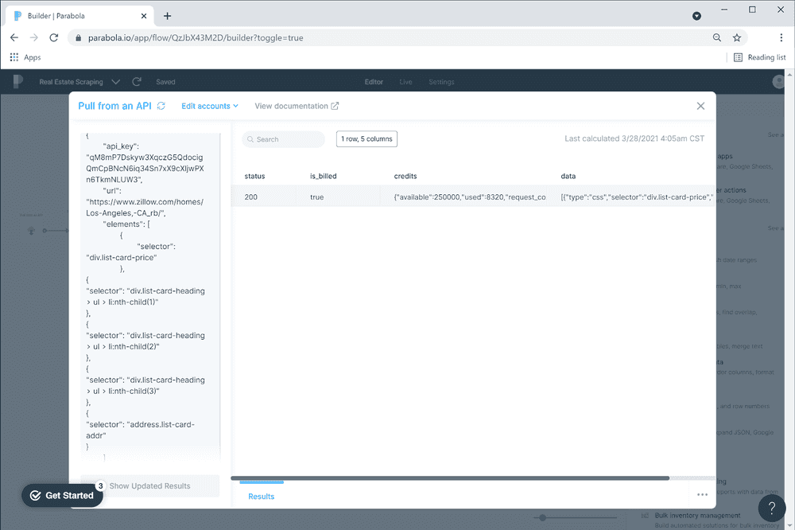This screenshot has height=530, width=795.
Task: Click the Search field above the results table
Action: tap(284, 139)
